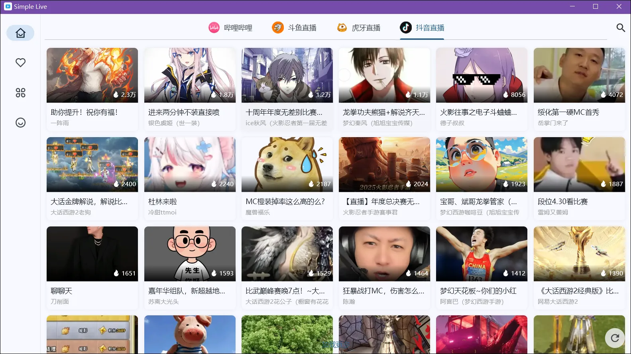Switch to the 斗鱼直播 tab
The width and height of the screenshot is (631, 354).
pos(294,28)
